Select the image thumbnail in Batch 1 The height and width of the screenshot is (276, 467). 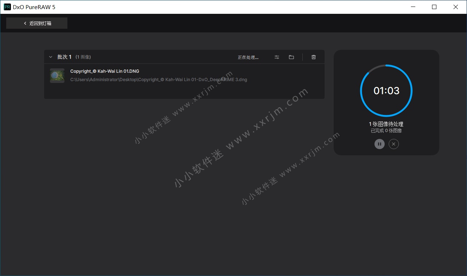pyautogui.click(x=57, y=76)
